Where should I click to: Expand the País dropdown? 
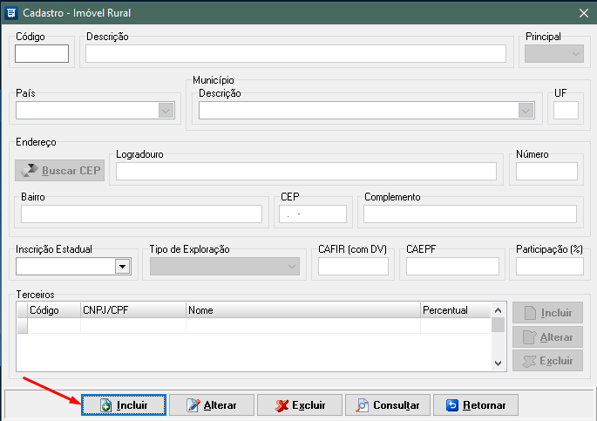(x=165, y=111)
